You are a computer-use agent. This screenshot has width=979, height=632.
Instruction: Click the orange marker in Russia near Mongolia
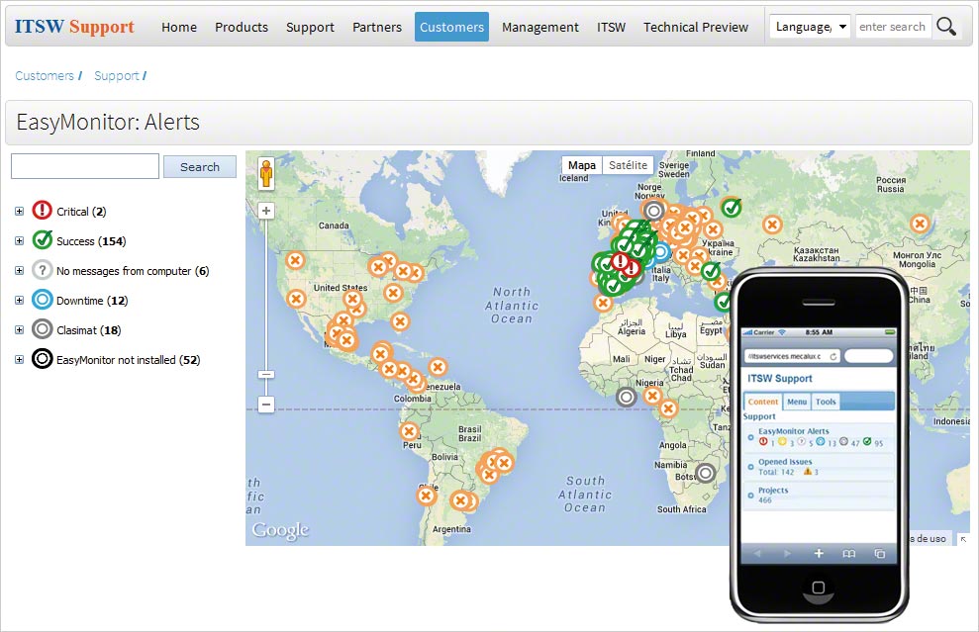(x=919, y=224)
